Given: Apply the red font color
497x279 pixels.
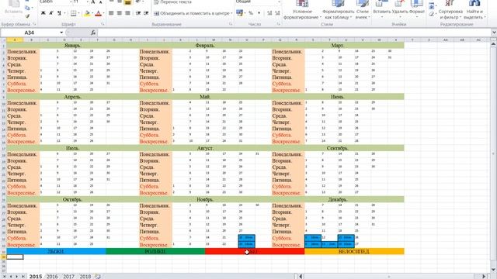Looking at the screenshot, I should pyautogui.click(x=98, y=13).
